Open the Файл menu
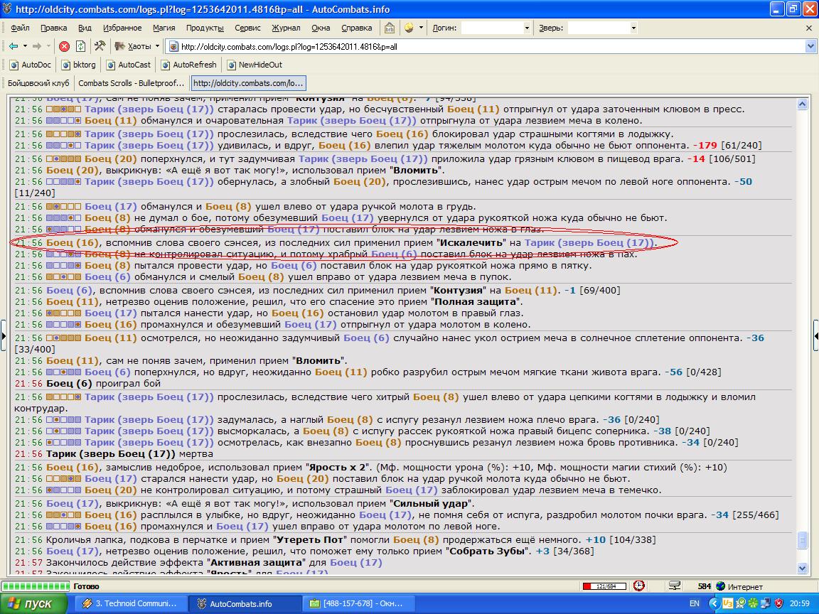Screen dimensions: 819x614 20,28
